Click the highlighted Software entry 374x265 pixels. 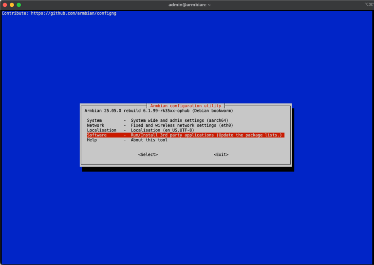(96, 135)
